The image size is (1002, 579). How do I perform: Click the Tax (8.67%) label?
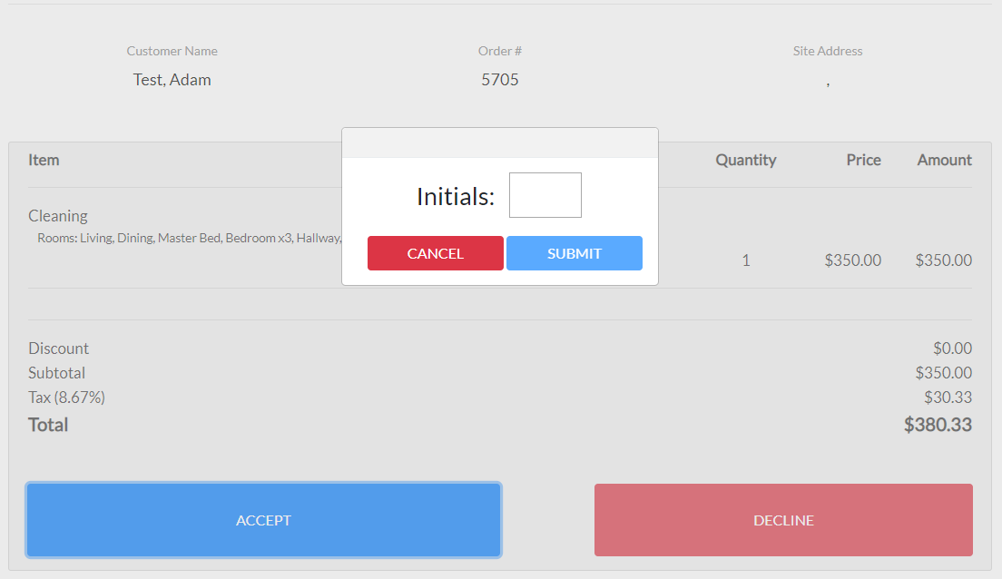tap(66, 397)
